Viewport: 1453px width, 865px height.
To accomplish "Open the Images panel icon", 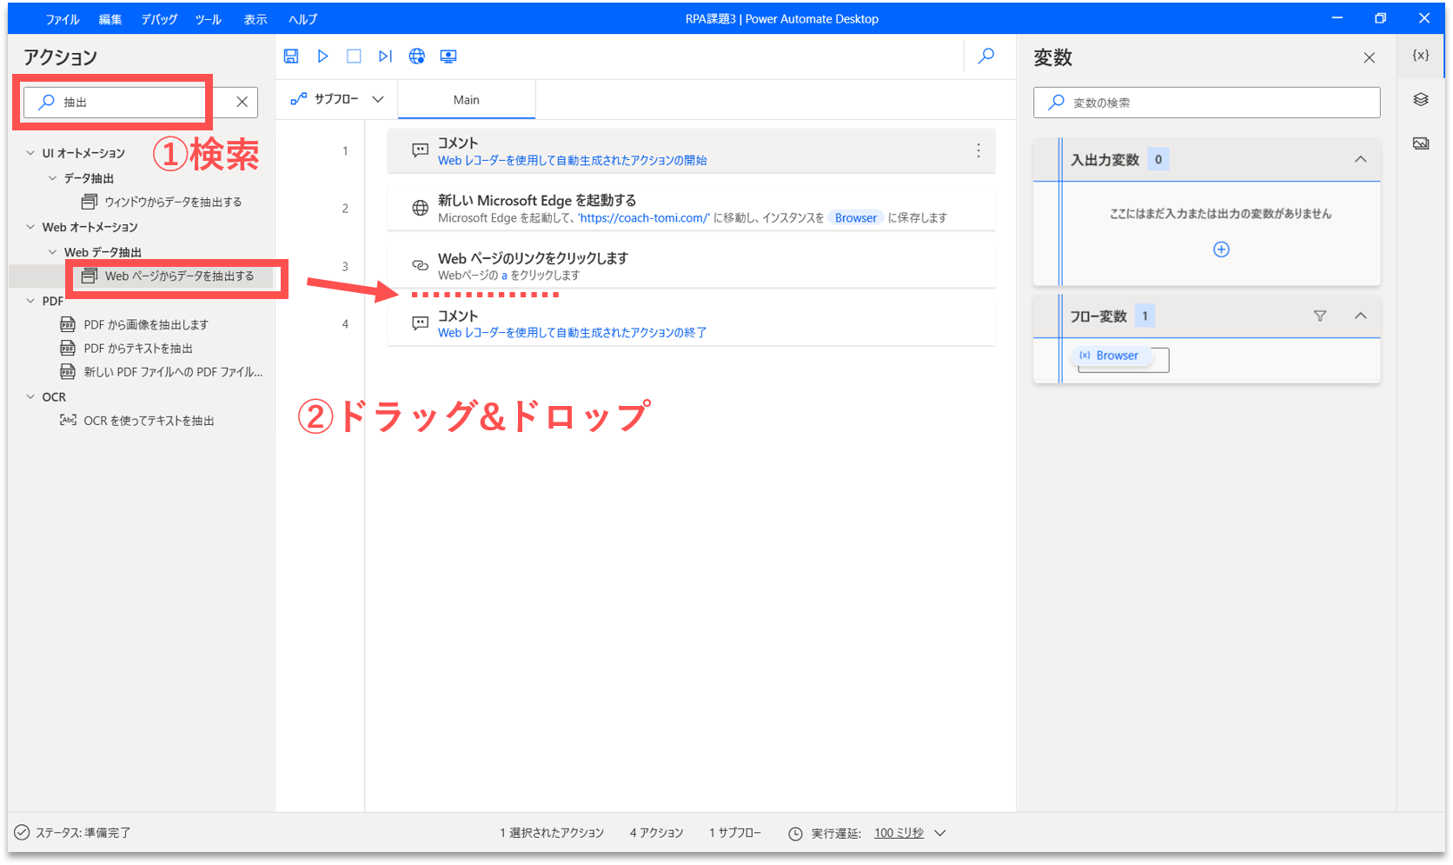I will pyautogui.click(x=1421, y=143).
